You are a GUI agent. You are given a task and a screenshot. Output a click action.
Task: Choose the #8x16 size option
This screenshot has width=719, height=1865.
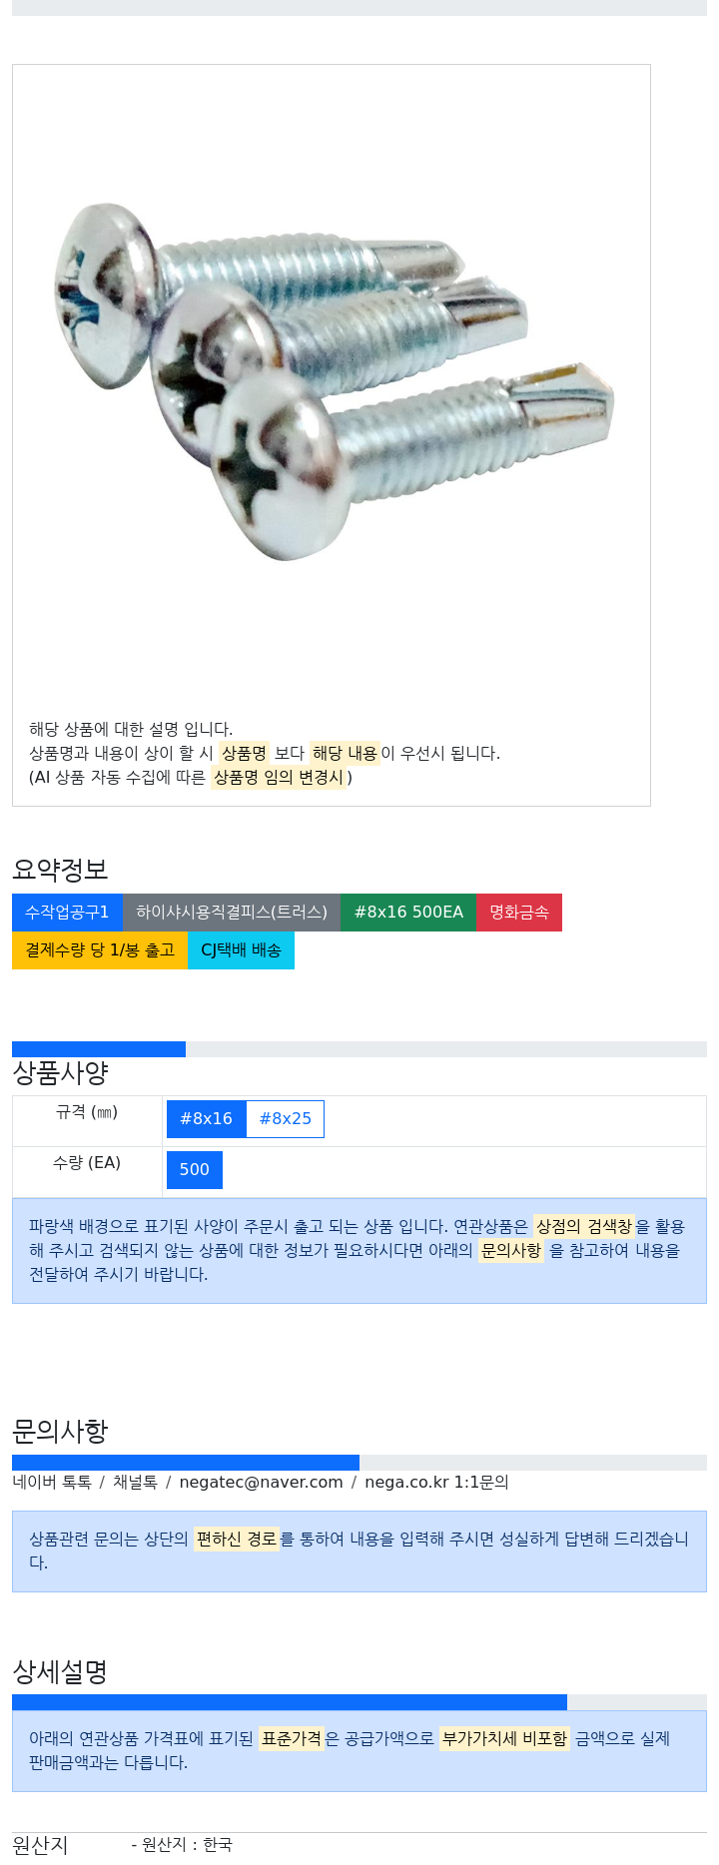click(206, 1119)
